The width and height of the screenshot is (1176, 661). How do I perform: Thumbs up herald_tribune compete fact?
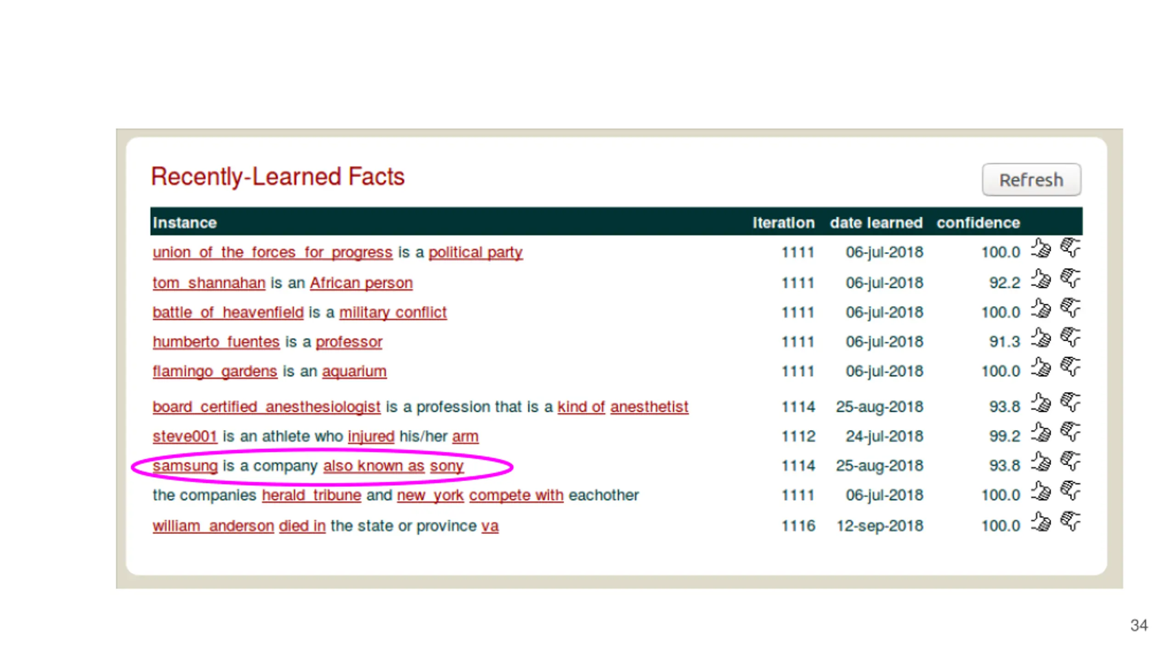click(x=1040, y=491)
